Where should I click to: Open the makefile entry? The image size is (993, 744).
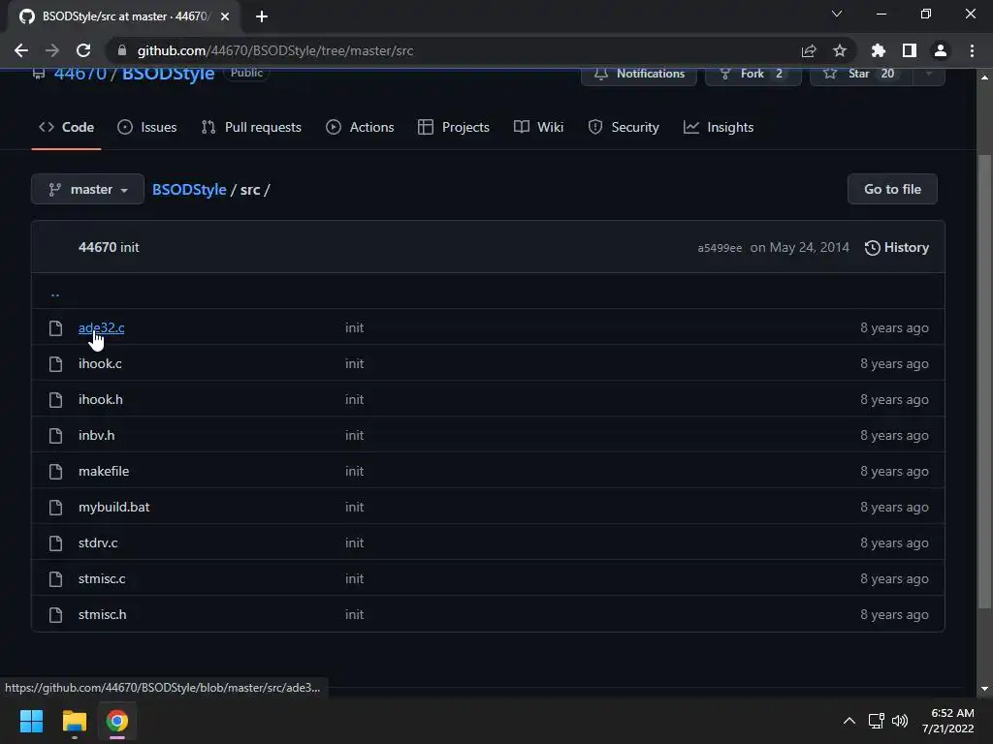(x=104, y=472)
